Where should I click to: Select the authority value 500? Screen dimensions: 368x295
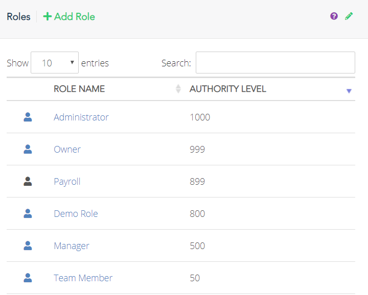point(197,246)
